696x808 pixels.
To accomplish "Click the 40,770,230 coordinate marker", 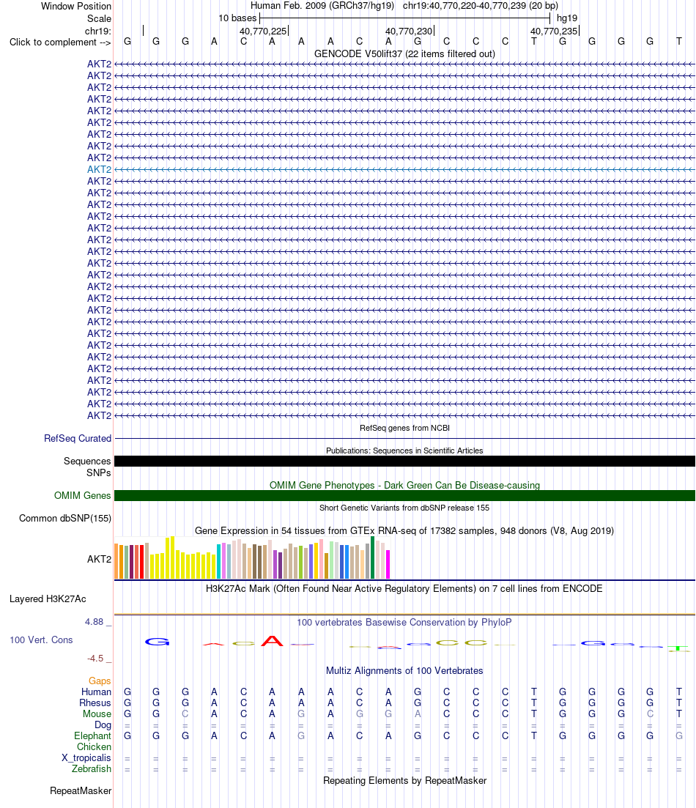I will (409, 31).
